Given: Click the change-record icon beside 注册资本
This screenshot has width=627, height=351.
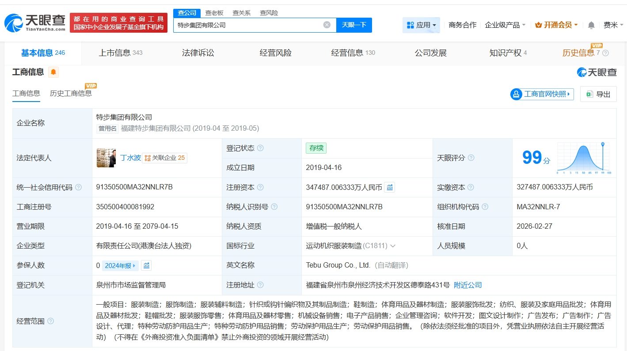Looking at the screenshot, I should (389, 187).
